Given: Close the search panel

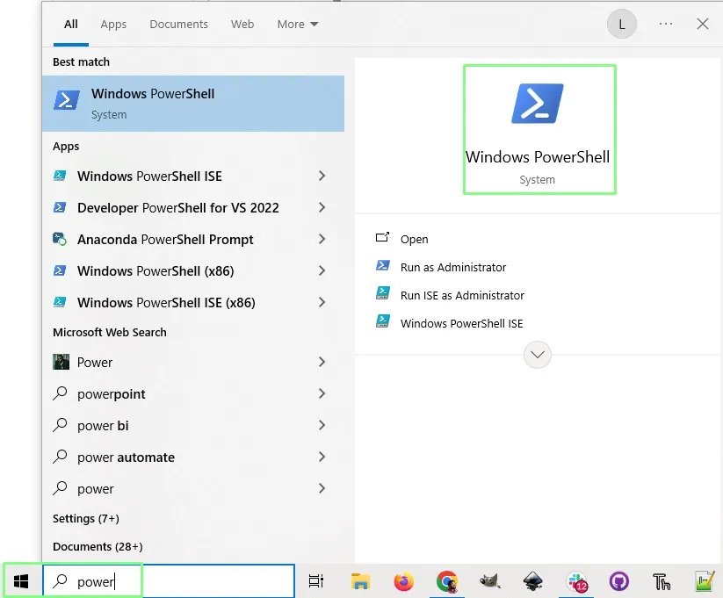Looking at the screenshot, I should [702, 24].
